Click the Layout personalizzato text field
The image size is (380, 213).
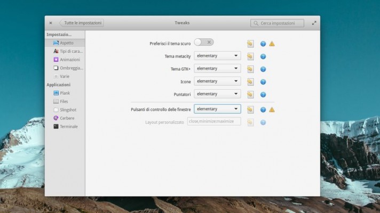pos(213,121)
